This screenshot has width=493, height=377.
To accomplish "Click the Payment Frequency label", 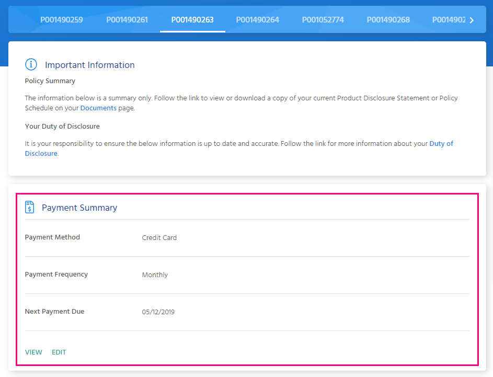I will [56, 274].
